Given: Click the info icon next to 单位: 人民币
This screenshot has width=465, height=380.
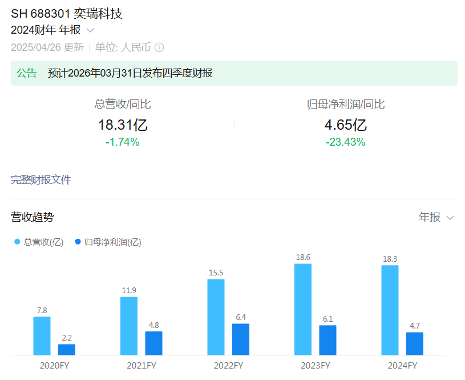Looking at the screenshot, I should pyautogui.click(x=159, y=47).
